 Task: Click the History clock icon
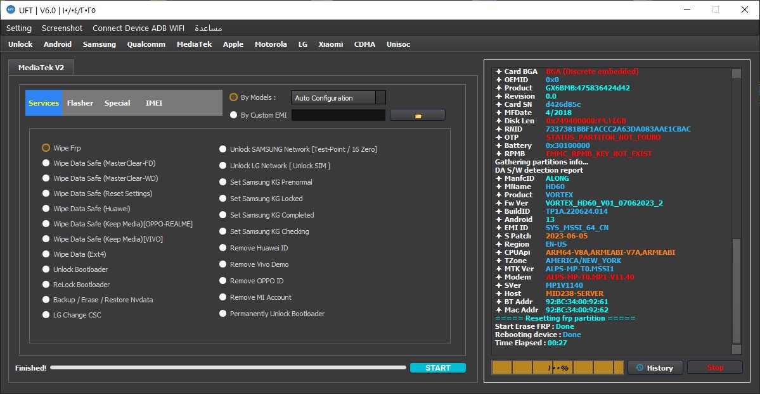640,368
